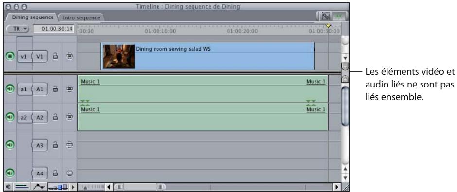Open the Track Layout pop-up arrow
Viewport: 457px width, 192px height.
[x=73, y=187]
